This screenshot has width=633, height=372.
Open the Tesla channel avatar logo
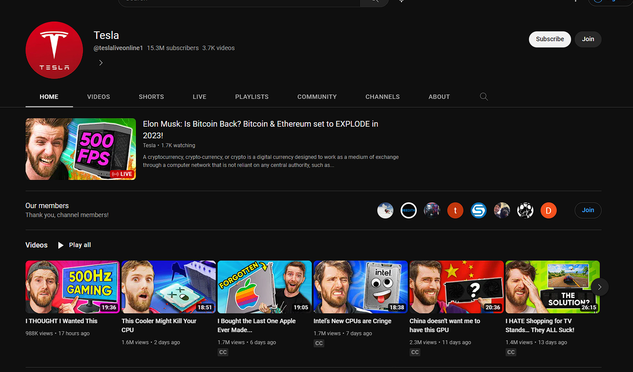pyautogui.click(x=54, y=50)
